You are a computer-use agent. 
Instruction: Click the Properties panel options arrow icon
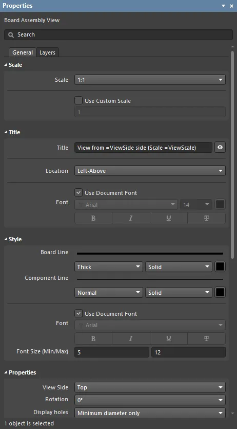pyautogui.click(x=223, y=6)
